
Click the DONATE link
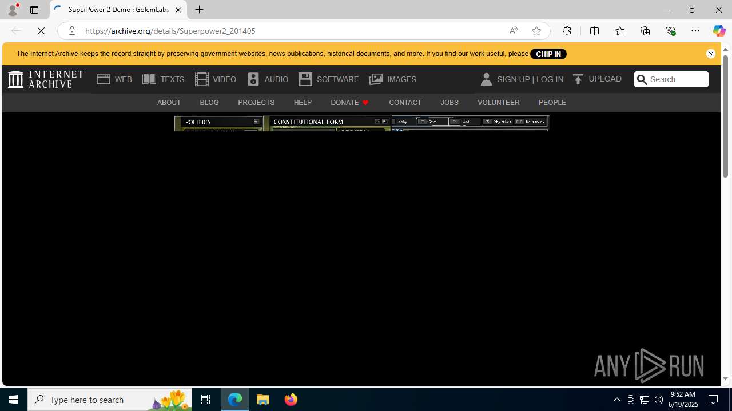(349, 103)
